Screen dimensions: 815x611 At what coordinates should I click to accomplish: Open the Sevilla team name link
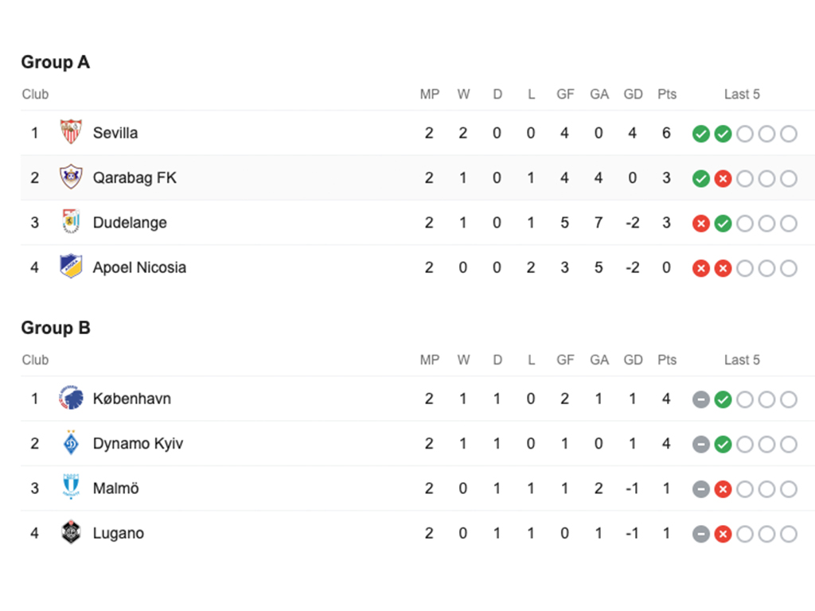point(115,133)
